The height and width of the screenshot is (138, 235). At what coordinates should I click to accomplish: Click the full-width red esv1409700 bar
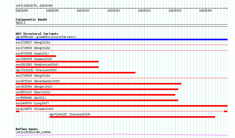click(121, 106)
